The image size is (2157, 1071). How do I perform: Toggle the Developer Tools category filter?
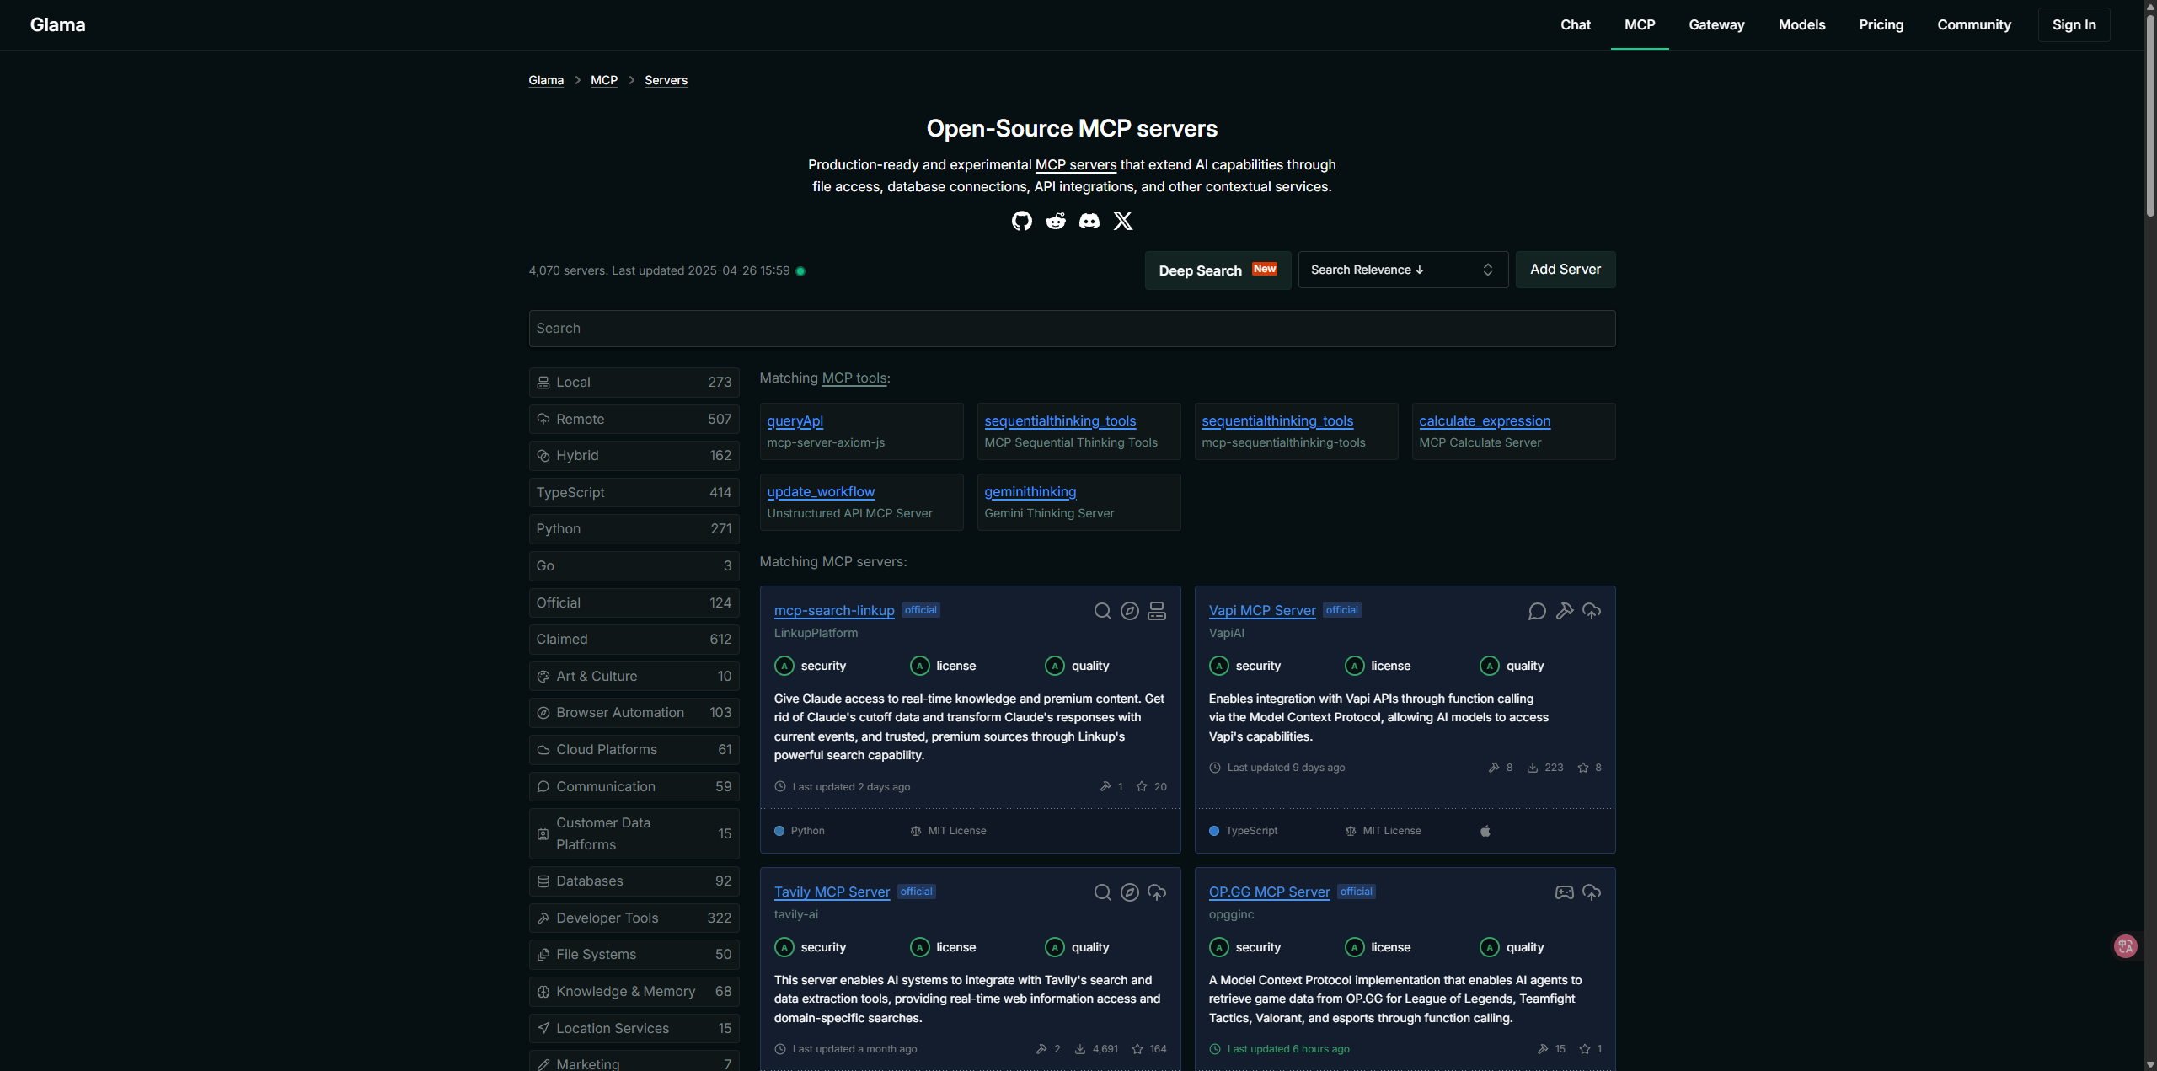[x=634, y=918]
